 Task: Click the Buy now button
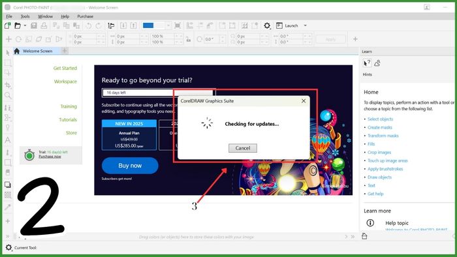point(130,166)
